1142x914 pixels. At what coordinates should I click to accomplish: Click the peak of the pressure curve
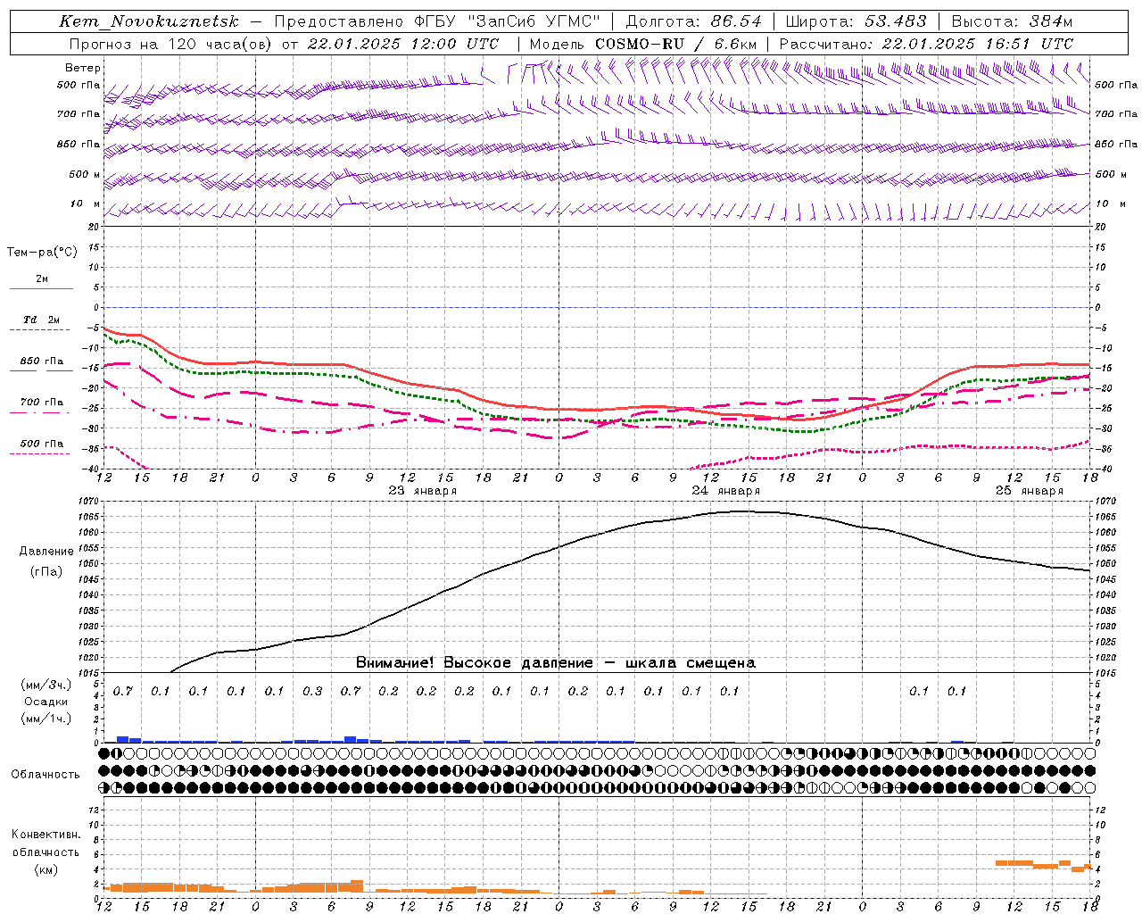point(742,511)
